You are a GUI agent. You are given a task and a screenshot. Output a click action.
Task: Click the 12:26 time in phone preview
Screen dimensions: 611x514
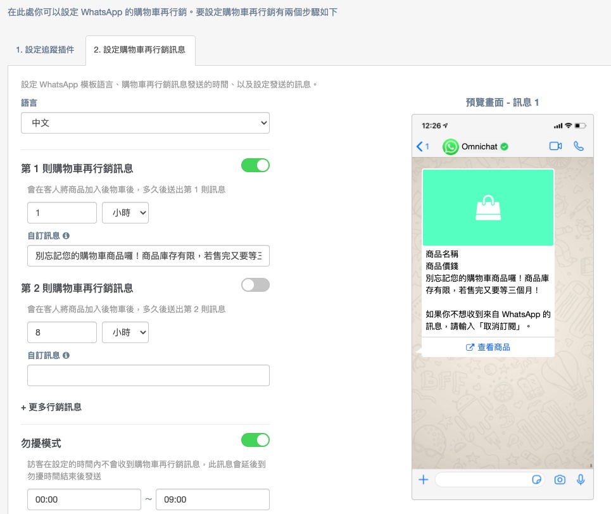tap(431, 125)
